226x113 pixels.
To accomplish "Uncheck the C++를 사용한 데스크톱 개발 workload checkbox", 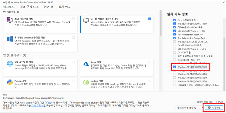I will tap(149, 19).
